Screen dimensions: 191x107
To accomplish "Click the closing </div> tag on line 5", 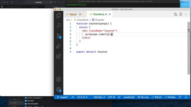I will (86, 38).
